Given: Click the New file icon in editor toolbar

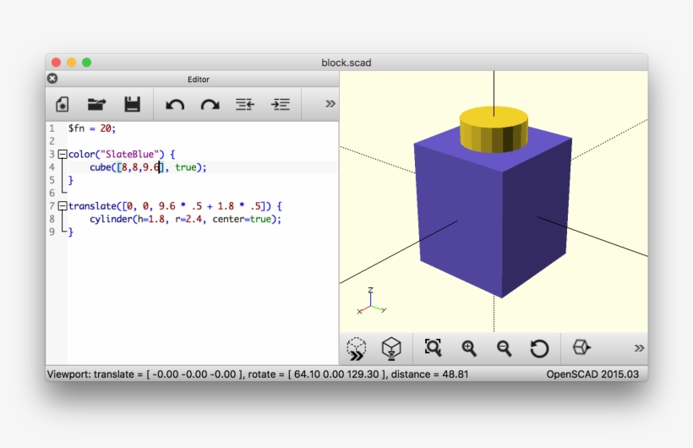Looking at the screenshot, I should pos(63,104).
